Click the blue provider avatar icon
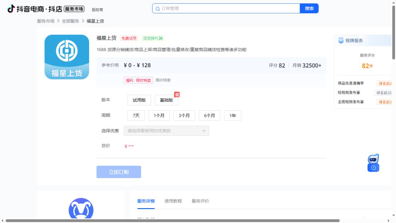Image resolution: width=396 pixels, height=223 pixels. tap(81, 208)
